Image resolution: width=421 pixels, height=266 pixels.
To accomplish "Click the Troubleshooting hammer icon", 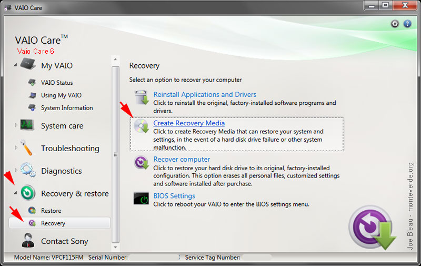I will 27,147.
